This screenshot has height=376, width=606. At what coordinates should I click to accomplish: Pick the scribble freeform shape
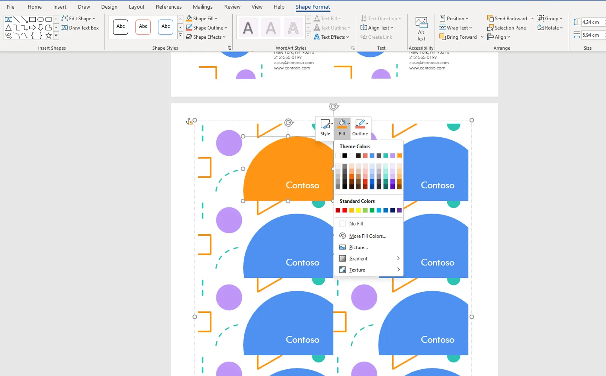tap(8, 36)
